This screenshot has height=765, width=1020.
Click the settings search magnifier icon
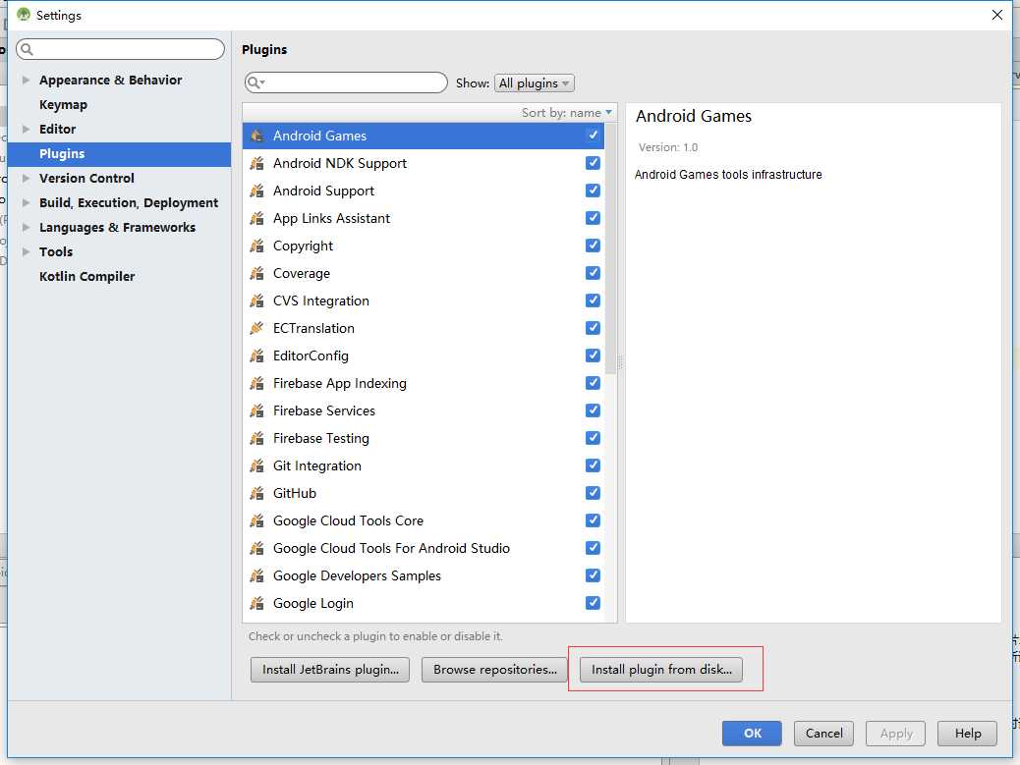click(x=27, y=49)
